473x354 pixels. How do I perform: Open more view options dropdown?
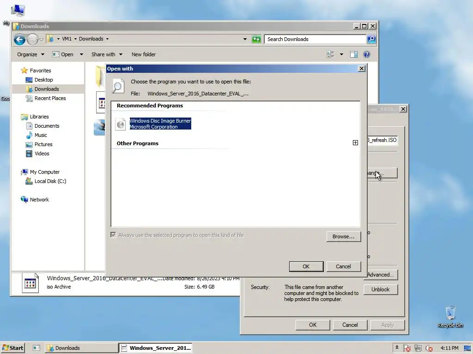point(341,54)
